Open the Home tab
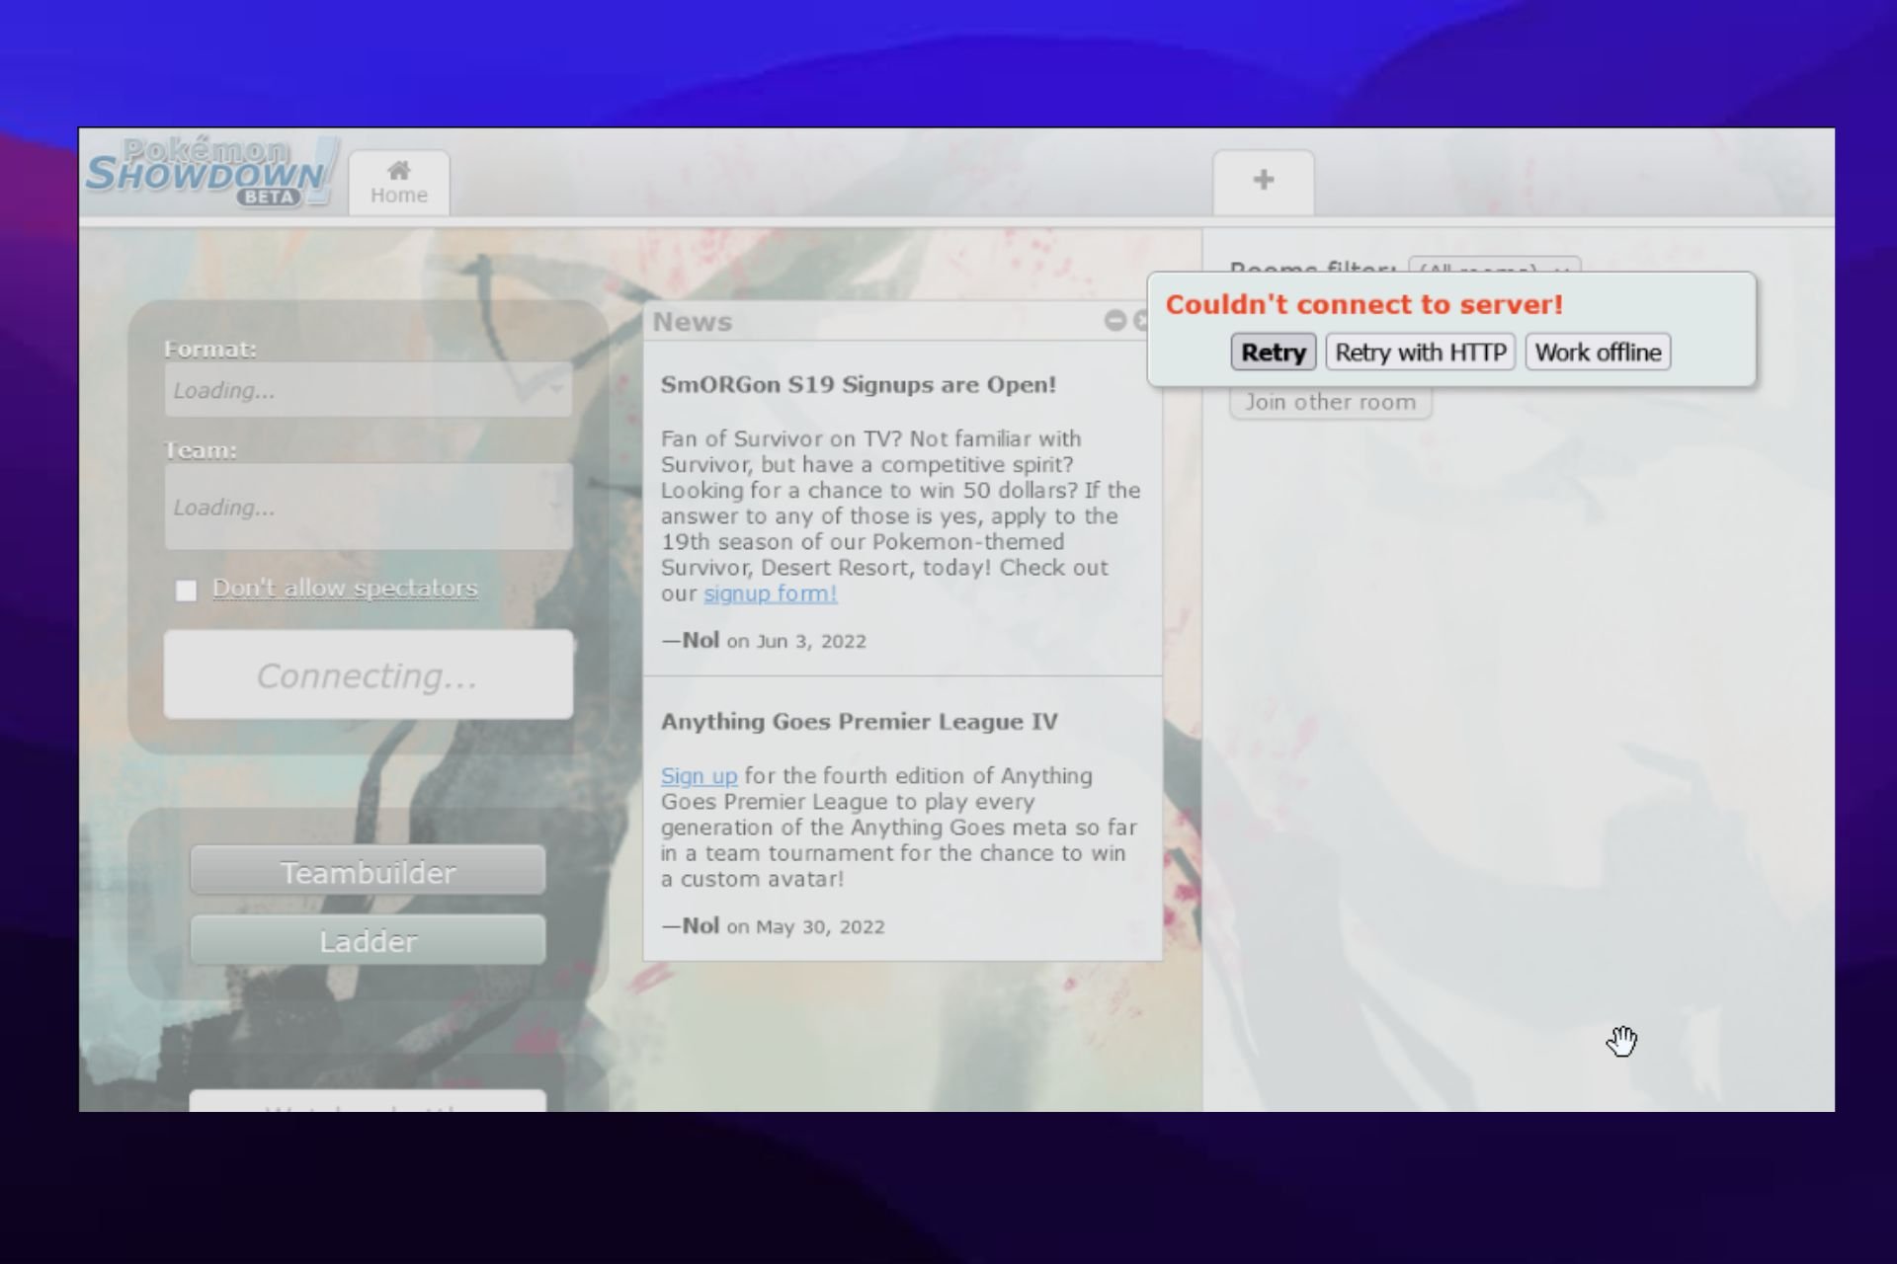 (x=399, y=183)
